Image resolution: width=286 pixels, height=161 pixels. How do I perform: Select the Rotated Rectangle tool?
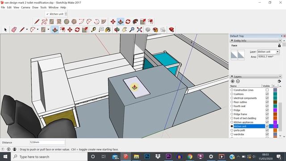59,22
